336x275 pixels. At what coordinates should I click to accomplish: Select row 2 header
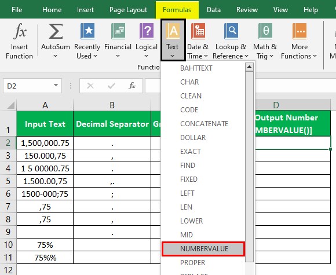[x=8, y=143]
